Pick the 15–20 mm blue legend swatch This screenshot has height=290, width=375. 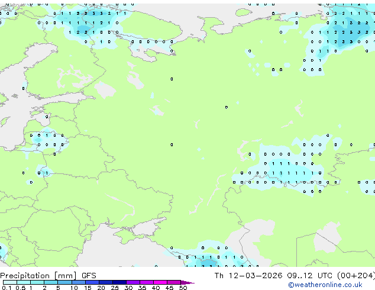tap(92, 282)
